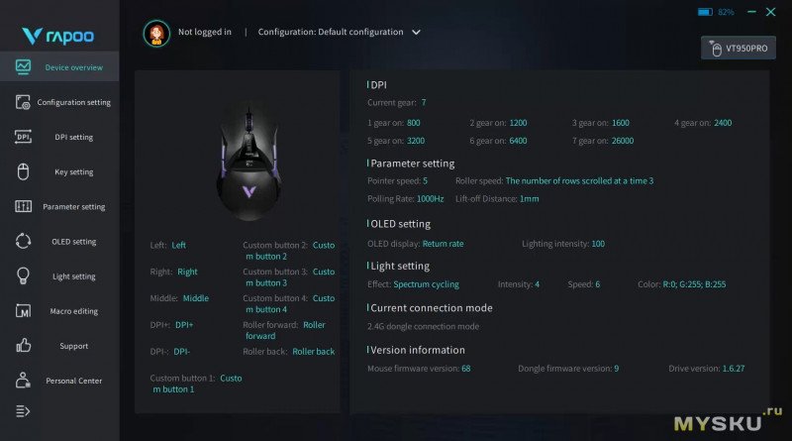Click the user avatar picture
792x441 pixels.
click(x=156, y=33)
